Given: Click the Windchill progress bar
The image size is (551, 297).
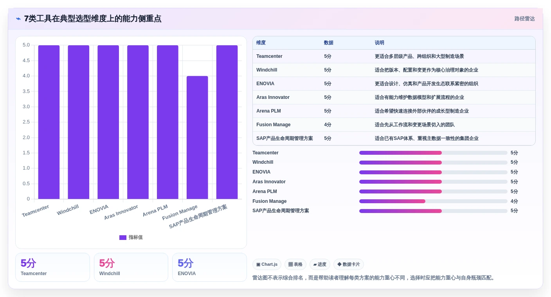Looking at the screenshot, I should click(x=433, y=163).
